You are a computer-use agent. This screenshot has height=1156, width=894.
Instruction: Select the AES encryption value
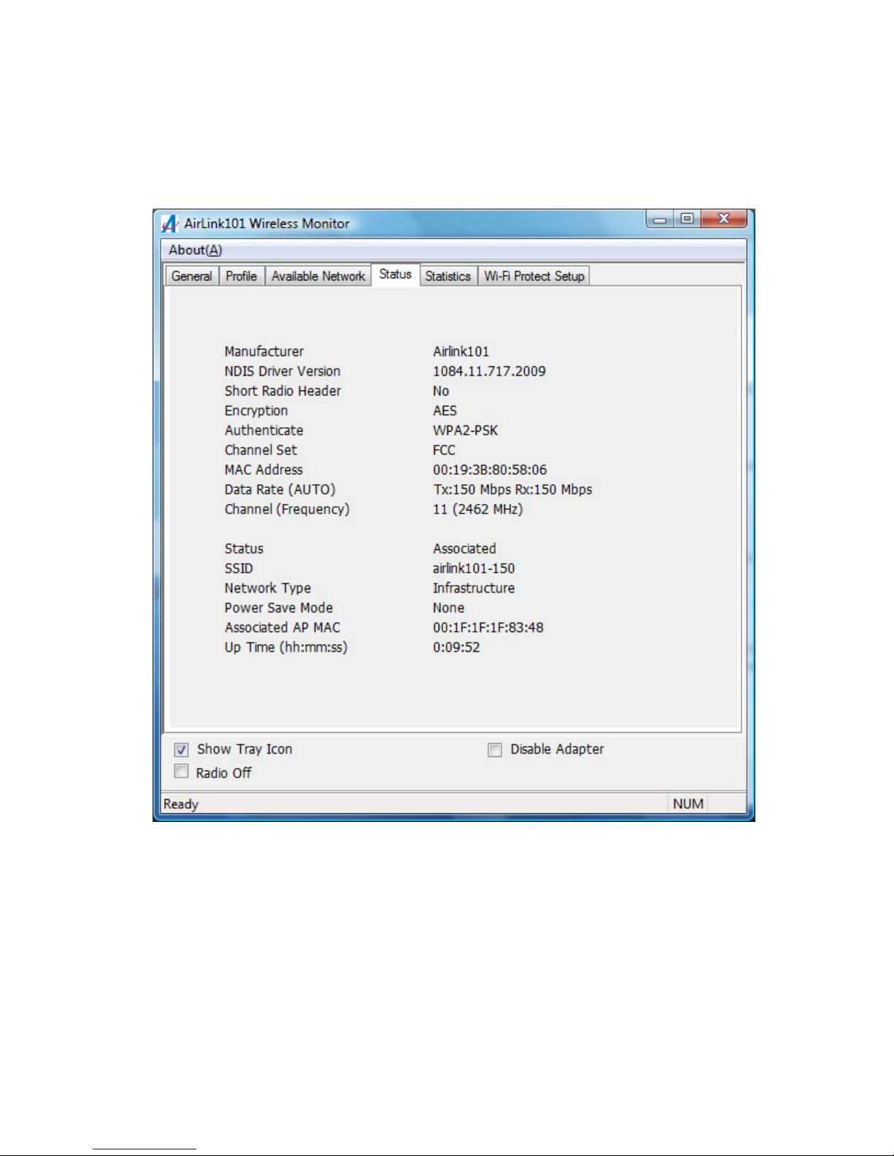[x=444, y=411]
